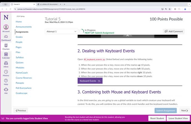Open Poll Everywhere link
Viewport: 191px width, 124px height.
24,88
